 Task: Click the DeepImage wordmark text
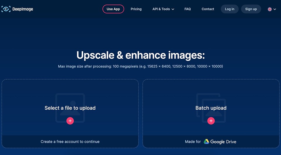pyautogui.click(x=23, y=9)
